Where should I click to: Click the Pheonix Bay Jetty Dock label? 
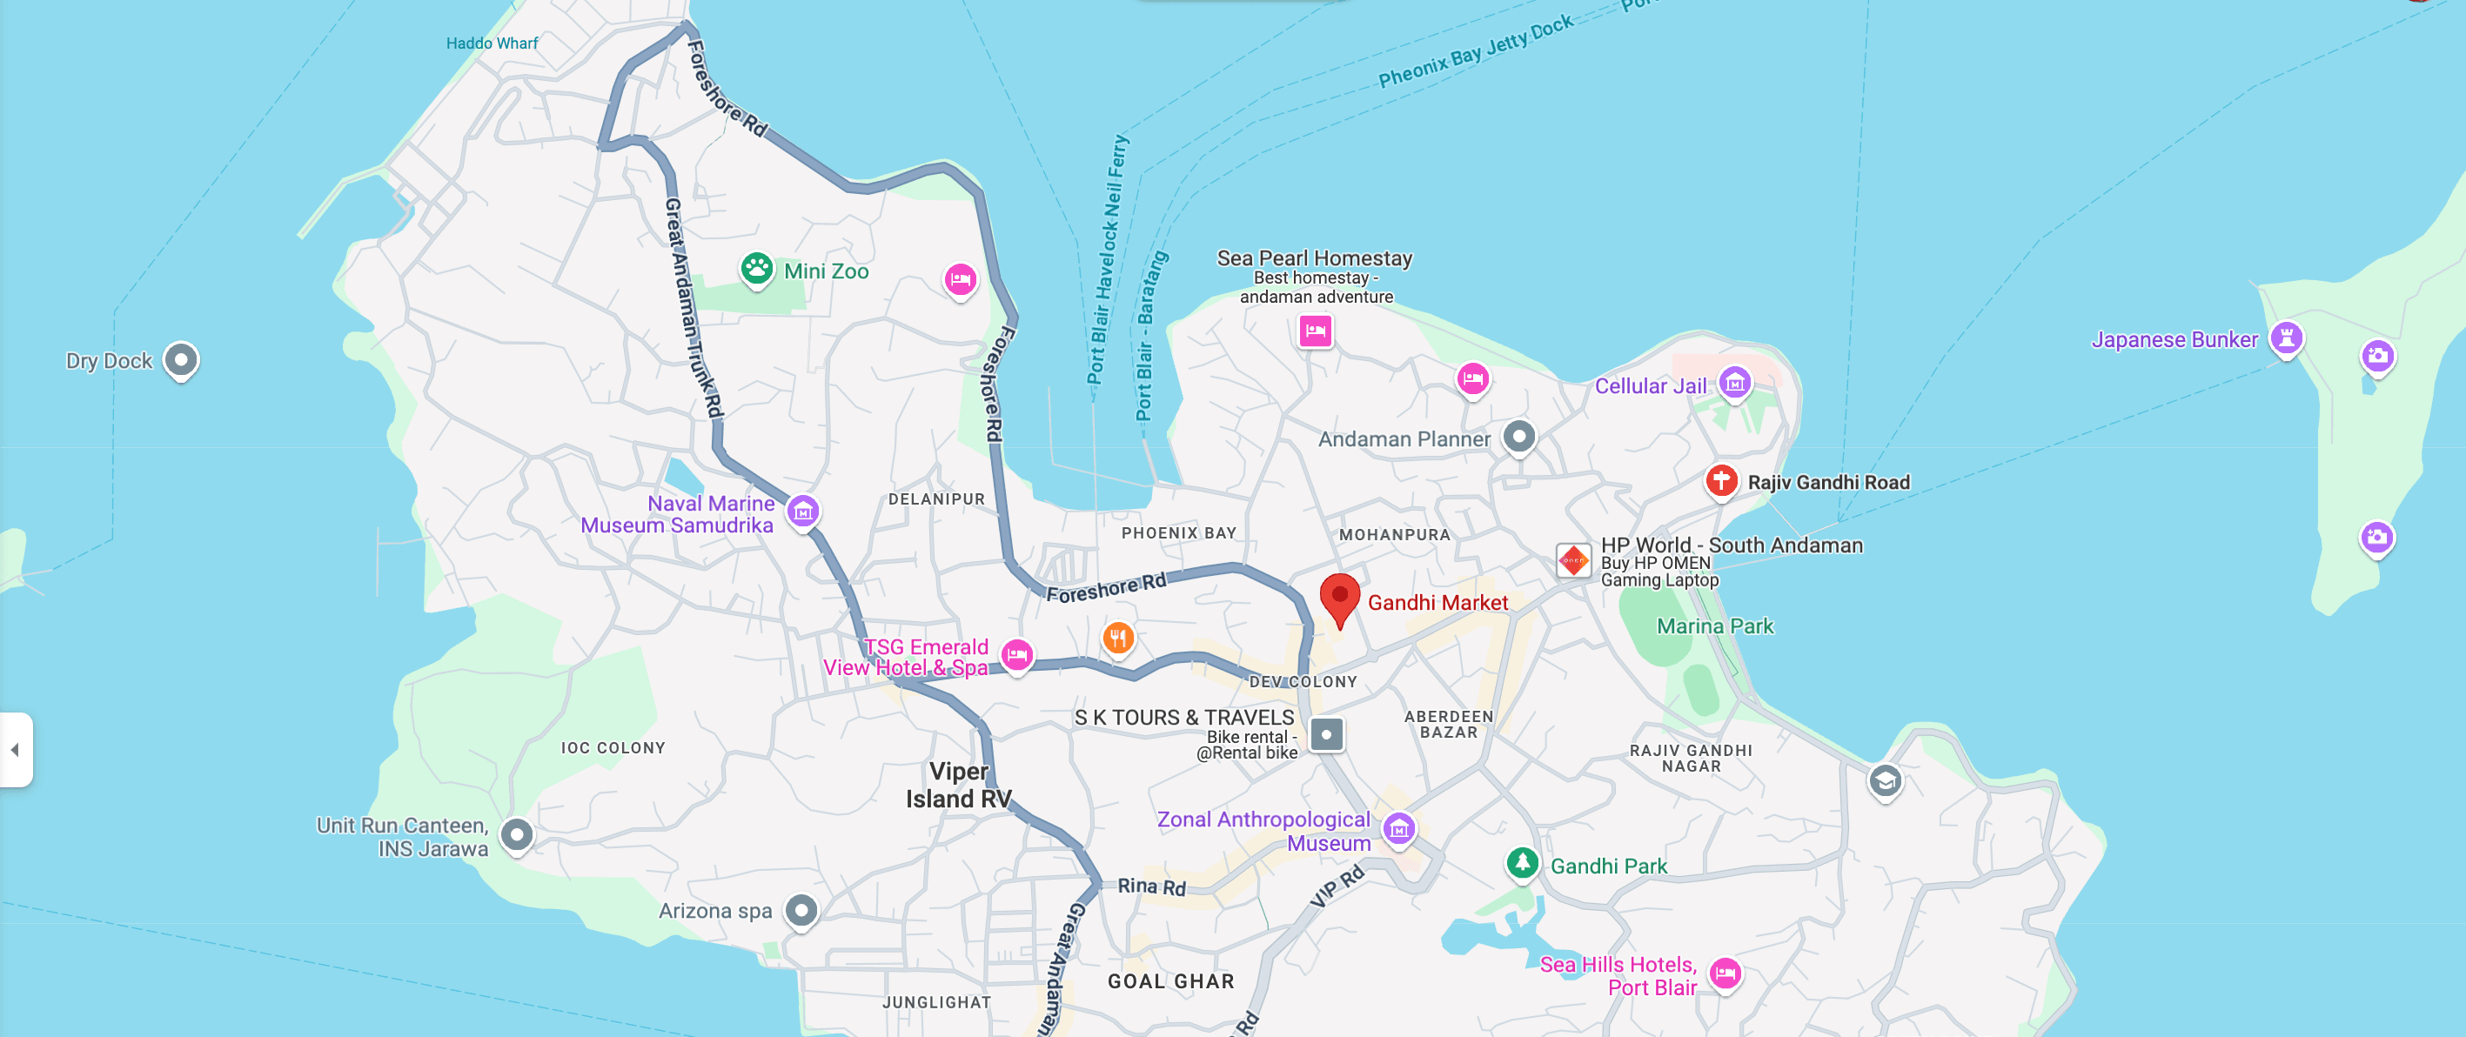[x=1475, y=50]
